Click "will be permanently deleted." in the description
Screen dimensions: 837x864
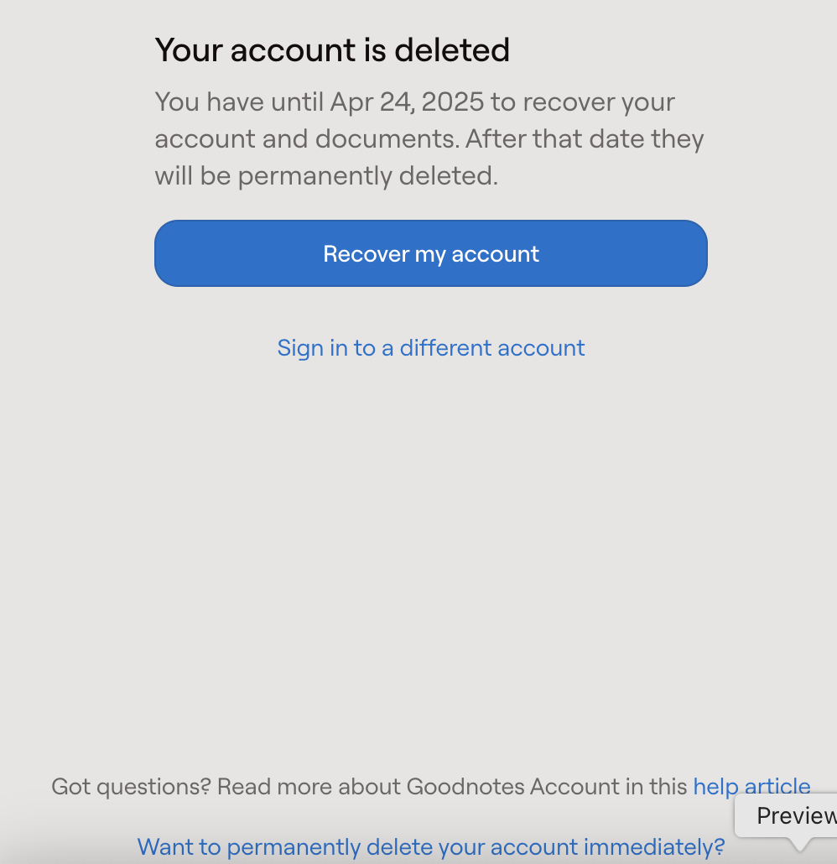[x=326, y=176]
